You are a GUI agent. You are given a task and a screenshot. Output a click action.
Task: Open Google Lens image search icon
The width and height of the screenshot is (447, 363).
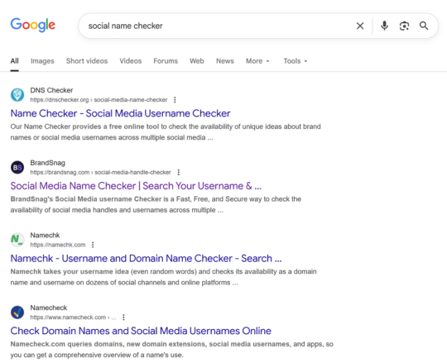pyautogui.click(x=404, y=26)
